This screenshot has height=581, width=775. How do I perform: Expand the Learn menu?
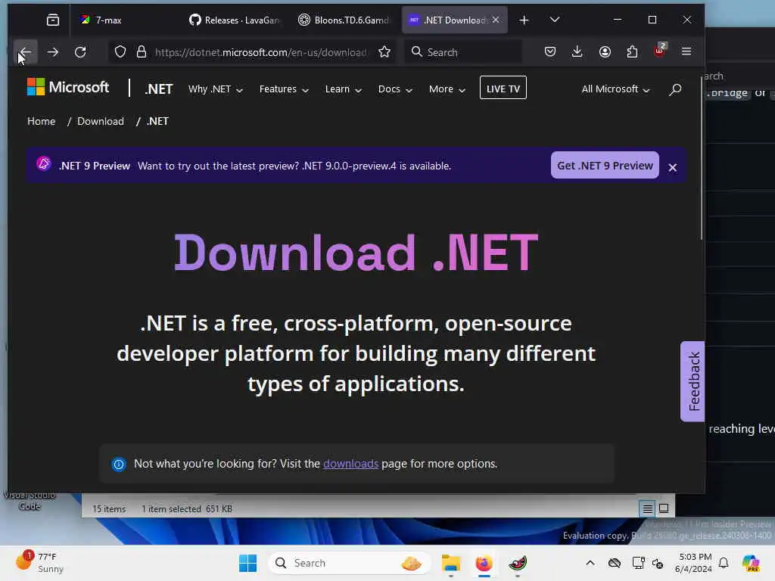pyautogui.click(x=343, y=89)
